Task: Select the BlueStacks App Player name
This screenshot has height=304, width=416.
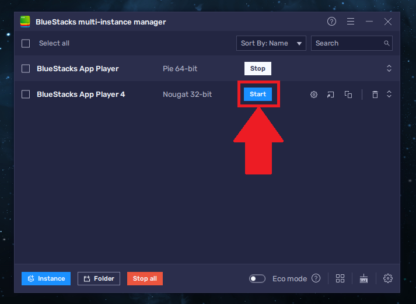Action: (x=78, y=69)
